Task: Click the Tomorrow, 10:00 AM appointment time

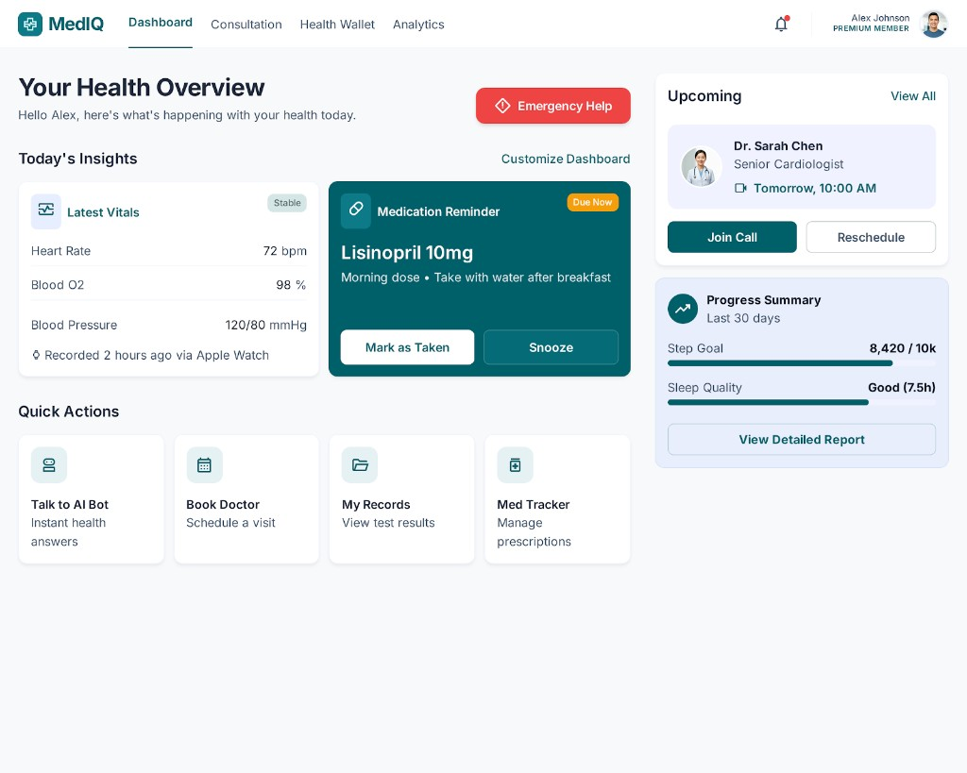Action: pyautogui.click(x=815, y=188)
